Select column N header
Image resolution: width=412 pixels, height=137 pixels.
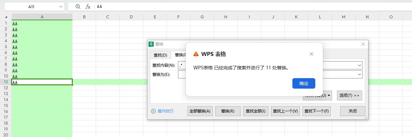click(x=367, y=17)
